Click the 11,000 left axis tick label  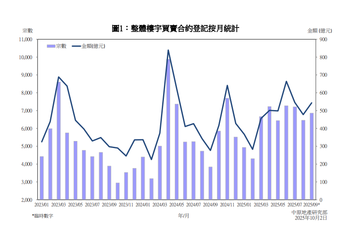point(26,40)
